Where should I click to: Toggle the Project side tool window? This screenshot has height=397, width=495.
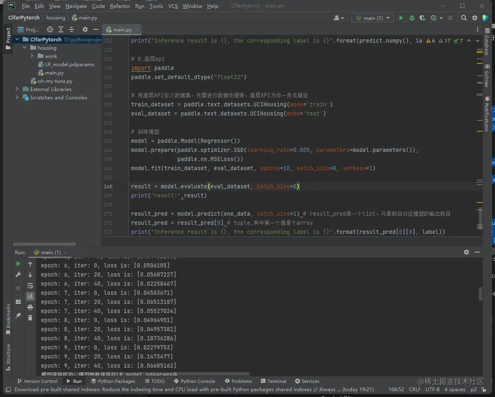pos(8,38)
